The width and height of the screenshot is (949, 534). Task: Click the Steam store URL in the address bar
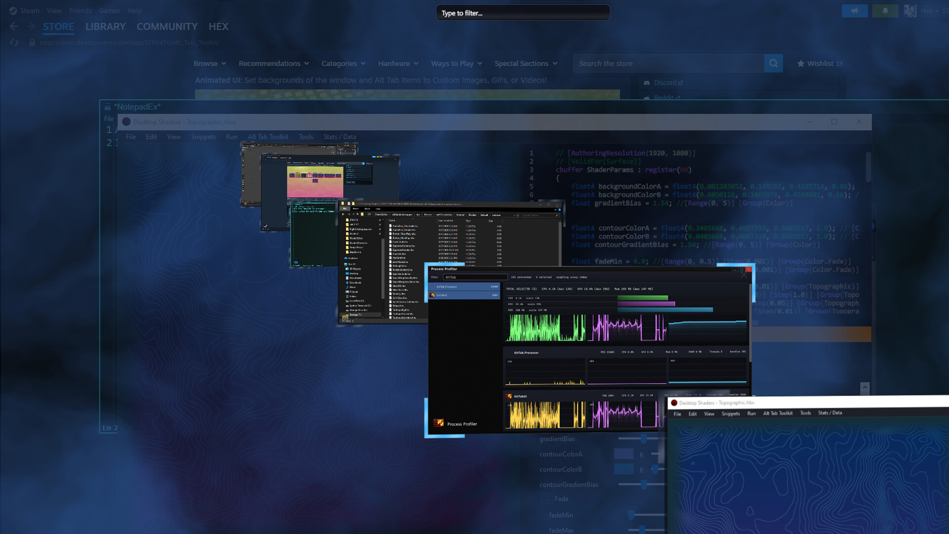[x=129, y=43]
